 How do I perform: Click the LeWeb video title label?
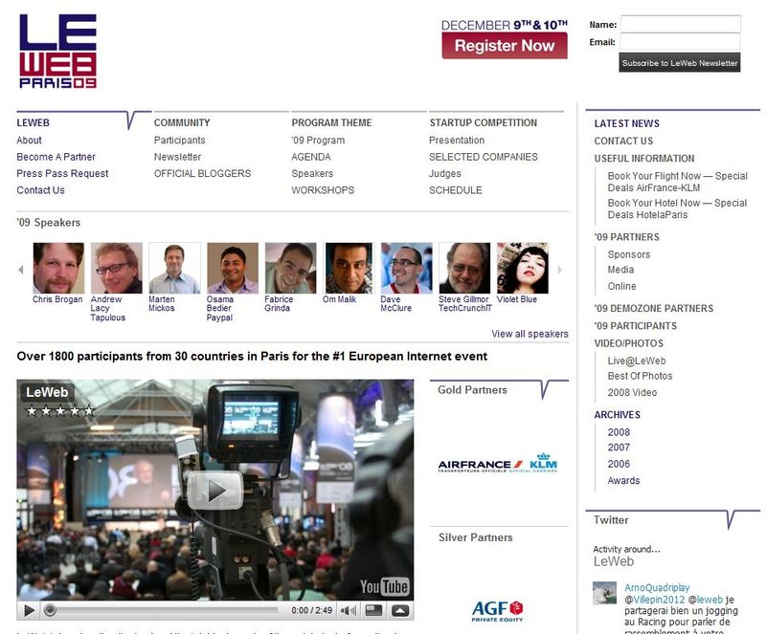pos(47,392)
